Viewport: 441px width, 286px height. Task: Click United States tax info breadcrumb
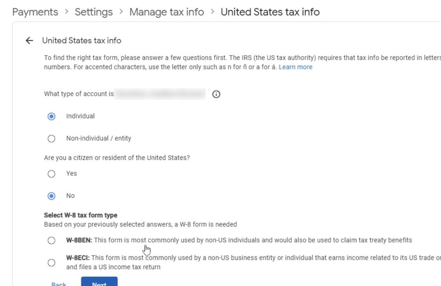(x=270, y=12)
